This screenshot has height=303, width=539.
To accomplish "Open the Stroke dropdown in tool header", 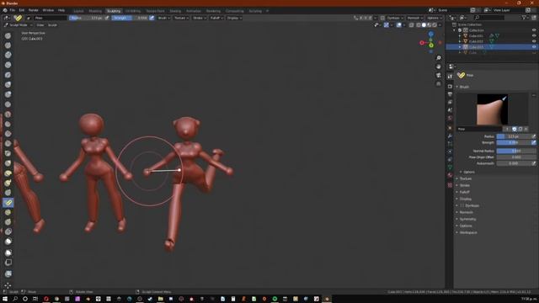I will click(200, 18).
